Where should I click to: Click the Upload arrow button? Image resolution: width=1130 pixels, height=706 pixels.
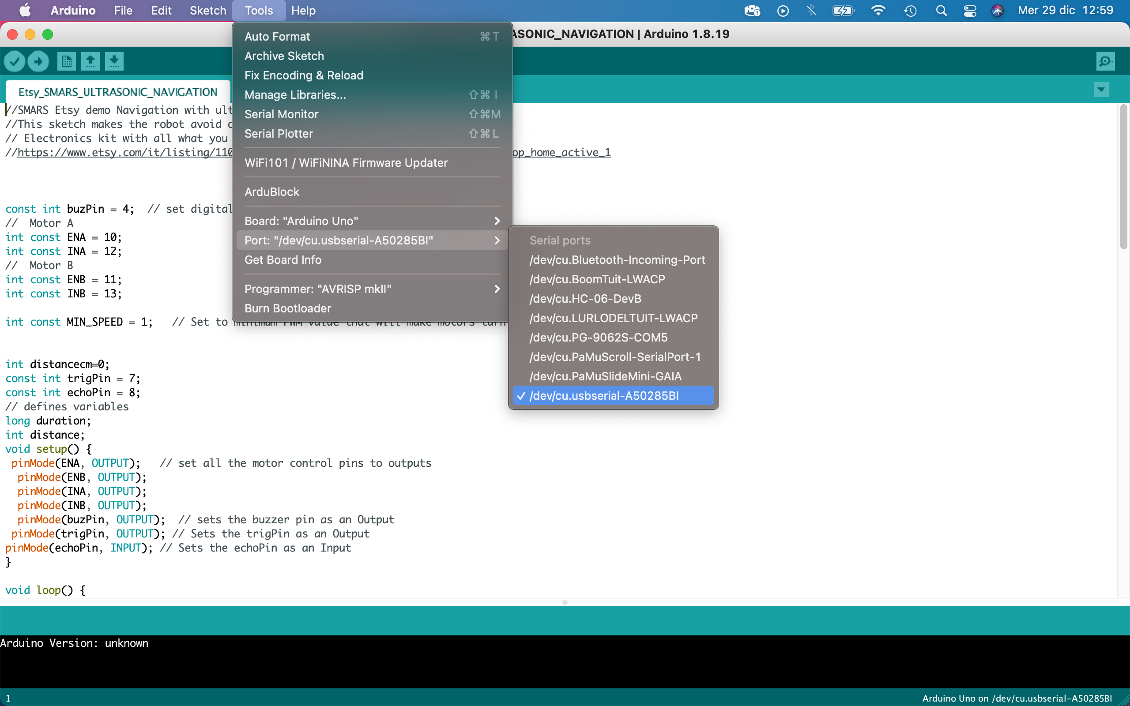(x=38, y=61)
